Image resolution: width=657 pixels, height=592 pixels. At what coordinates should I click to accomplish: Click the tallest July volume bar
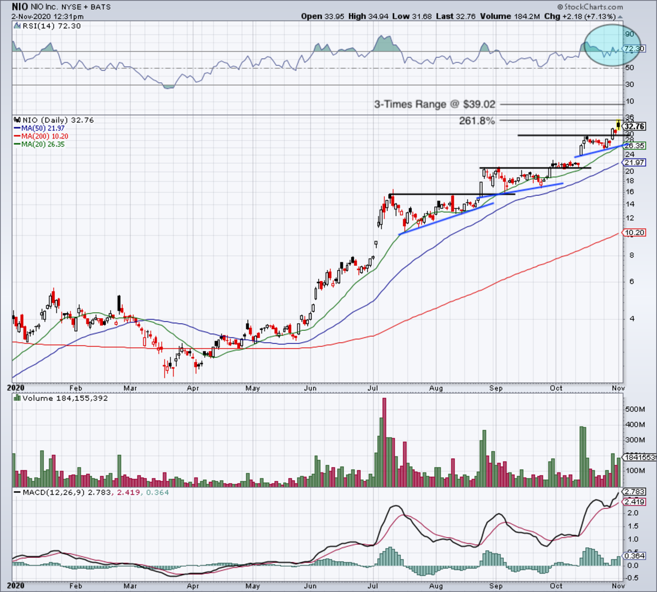coord(384,442)
